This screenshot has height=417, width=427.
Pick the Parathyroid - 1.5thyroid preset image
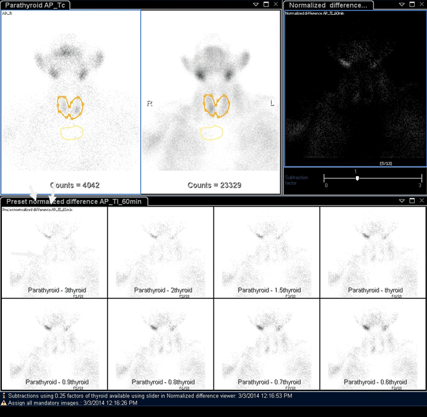[x=267, y=253]
